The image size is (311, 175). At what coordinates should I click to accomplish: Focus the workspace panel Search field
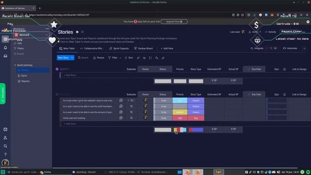(19, 54)
